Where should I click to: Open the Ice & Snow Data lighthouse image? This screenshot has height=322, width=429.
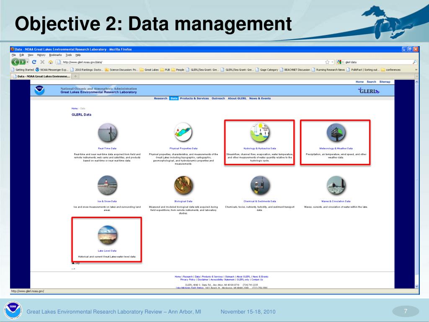(x=107, y=186)
